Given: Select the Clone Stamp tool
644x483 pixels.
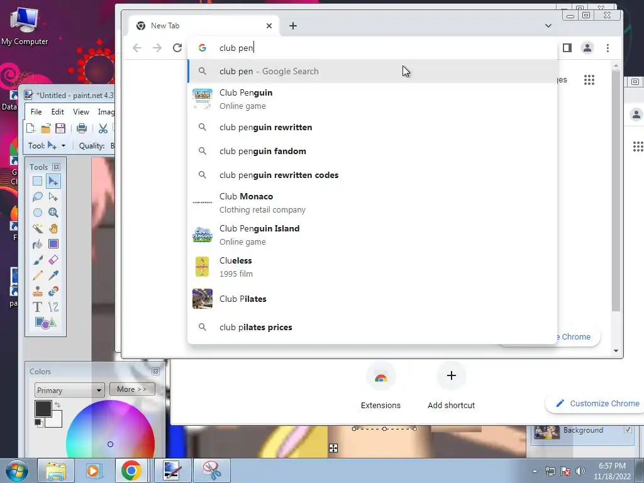Looking at the screenshot, I should [37, 291].
